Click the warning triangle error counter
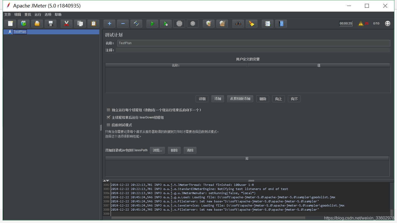Image resolution: width=397 pixels, height=223 pixels. click(361, 23)
